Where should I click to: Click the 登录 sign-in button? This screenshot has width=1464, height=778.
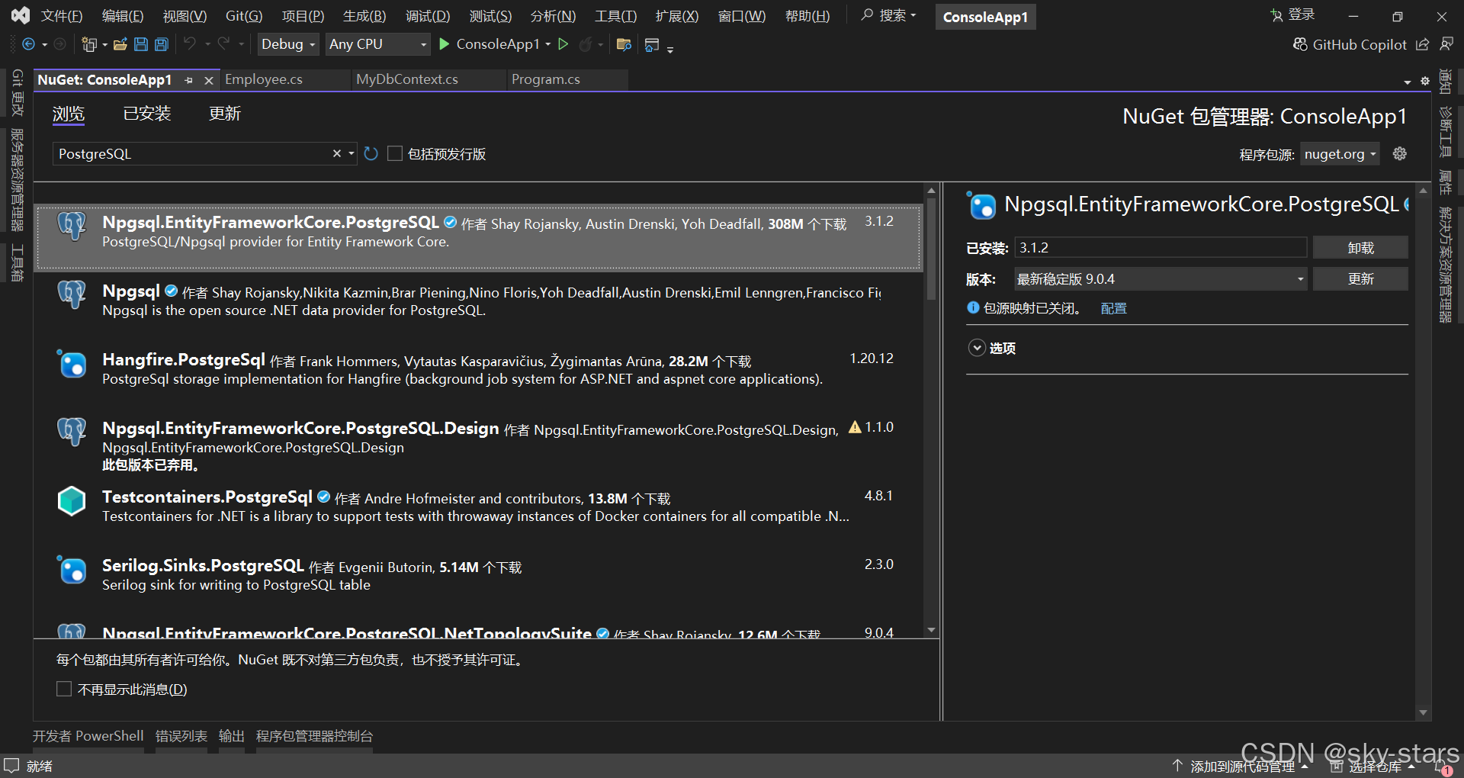(x=1292, y=14)
